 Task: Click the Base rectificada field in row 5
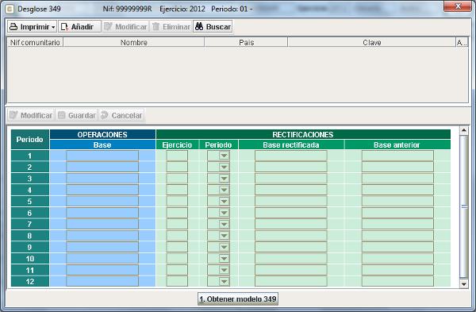tap(291, 201)
